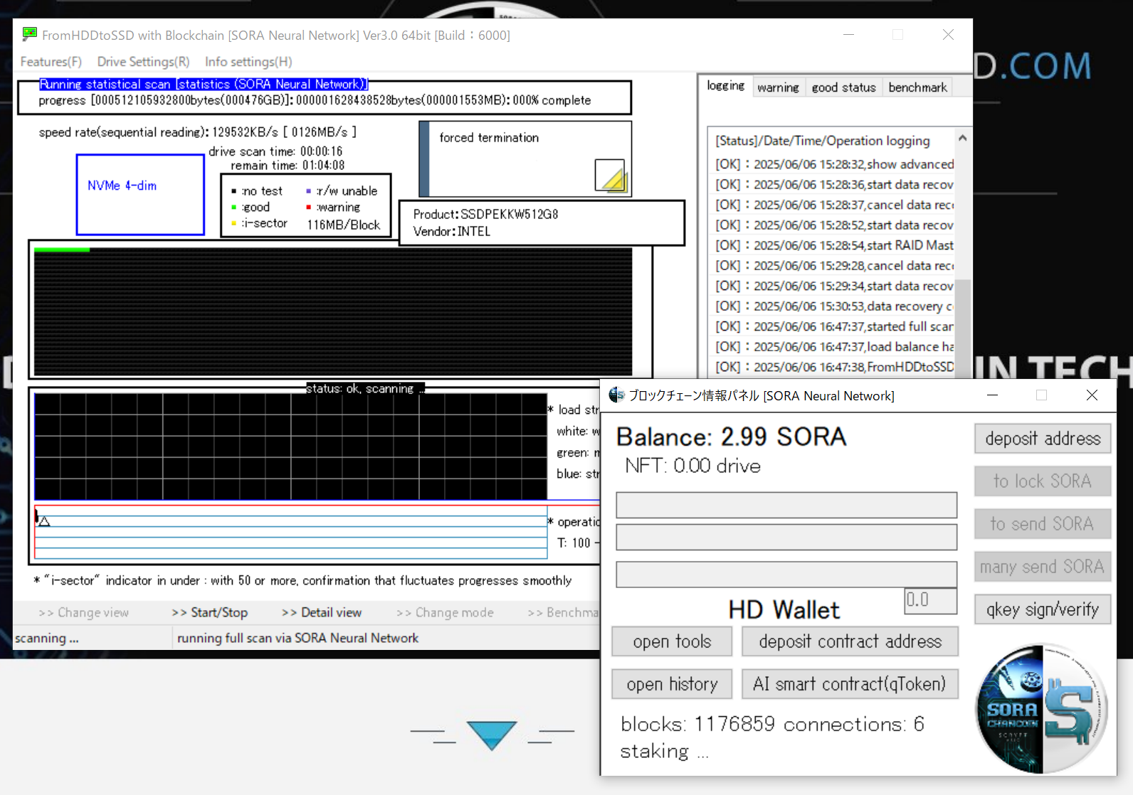Image resolution: width=1133 pixels, height=795 pixels.
Task: Click the Product:SSDPEKKW512G8 text
Action: tap(485, 214)
